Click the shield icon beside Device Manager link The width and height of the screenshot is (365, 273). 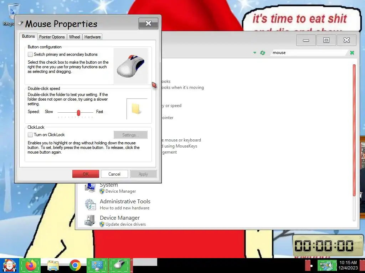102,191
